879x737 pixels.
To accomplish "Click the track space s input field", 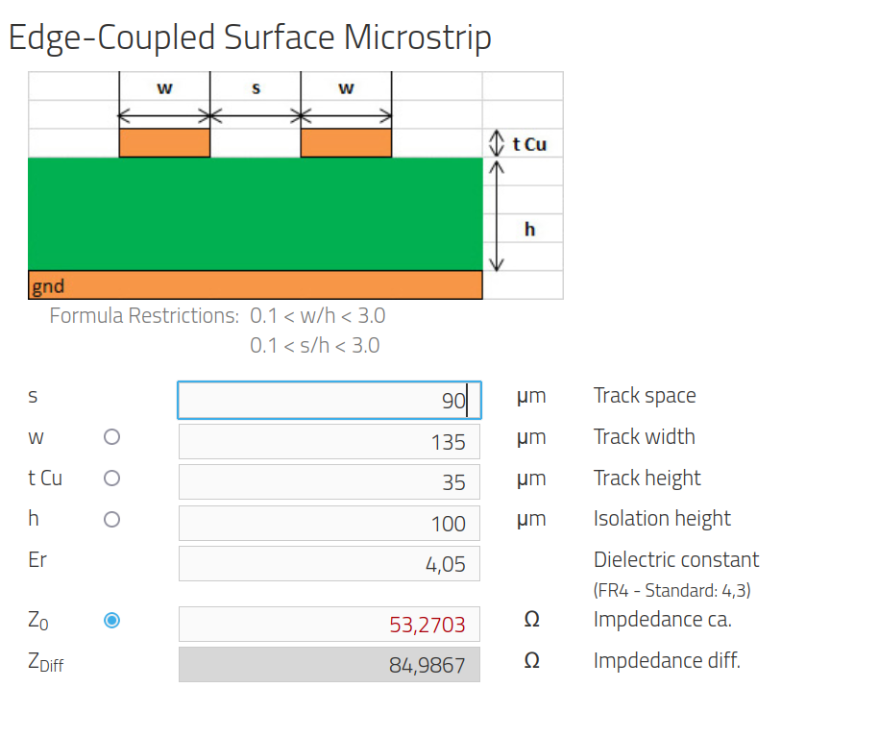I will click(329, 401).
